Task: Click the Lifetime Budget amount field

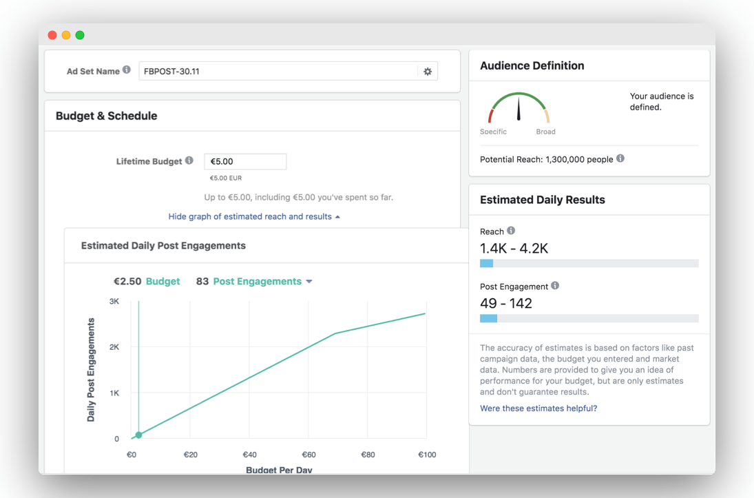Action: pos(245,162)
